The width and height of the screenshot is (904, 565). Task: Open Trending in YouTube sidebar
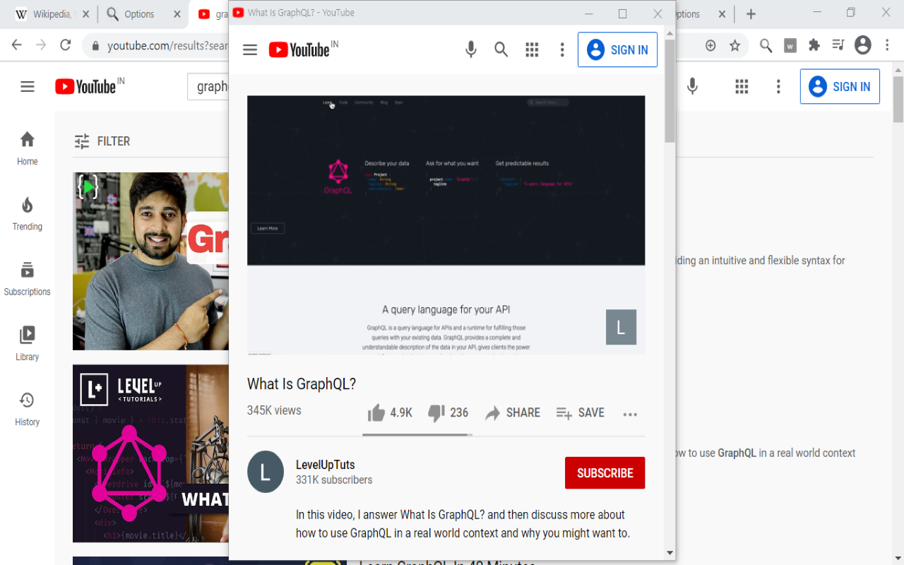pos(28,214)
